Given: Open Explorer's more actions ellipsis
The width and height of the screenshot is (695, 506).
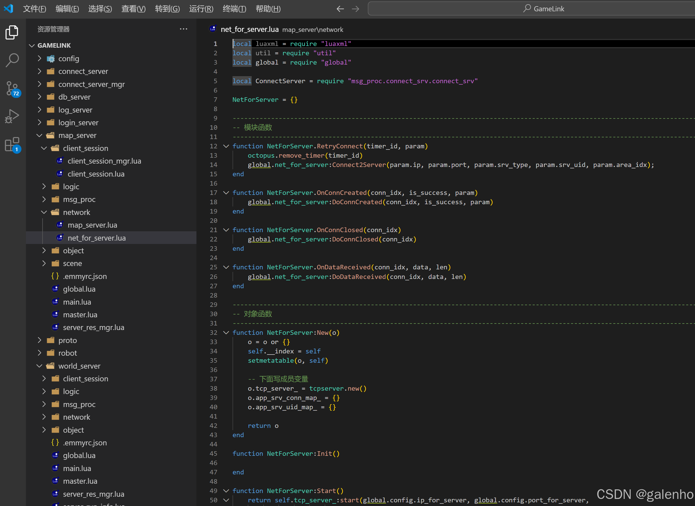Looking at the screenshot, I should pyautogui.click(x=183, y=29).
